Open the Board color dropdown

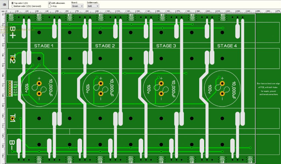(x=77, y=6)
